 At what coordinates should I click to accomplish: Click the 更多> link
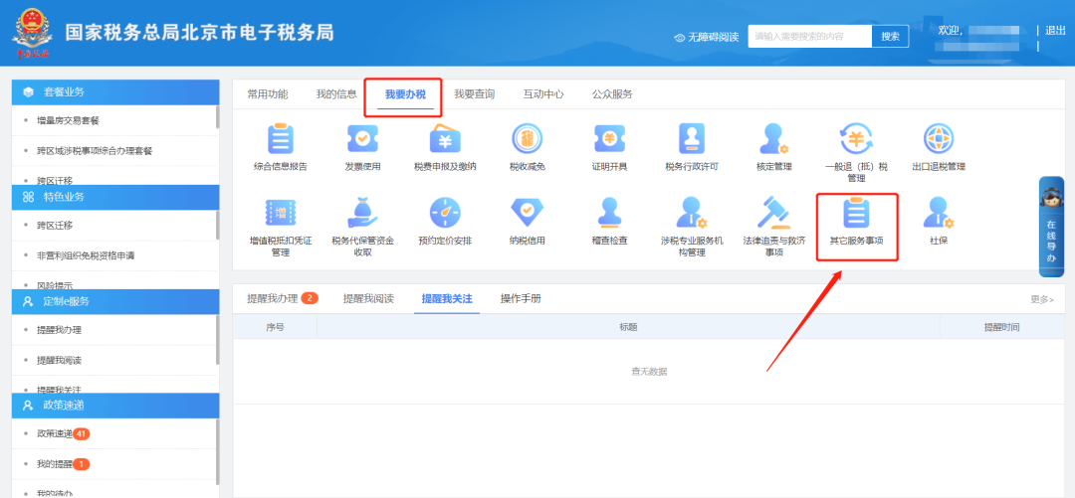[1042, 299]
